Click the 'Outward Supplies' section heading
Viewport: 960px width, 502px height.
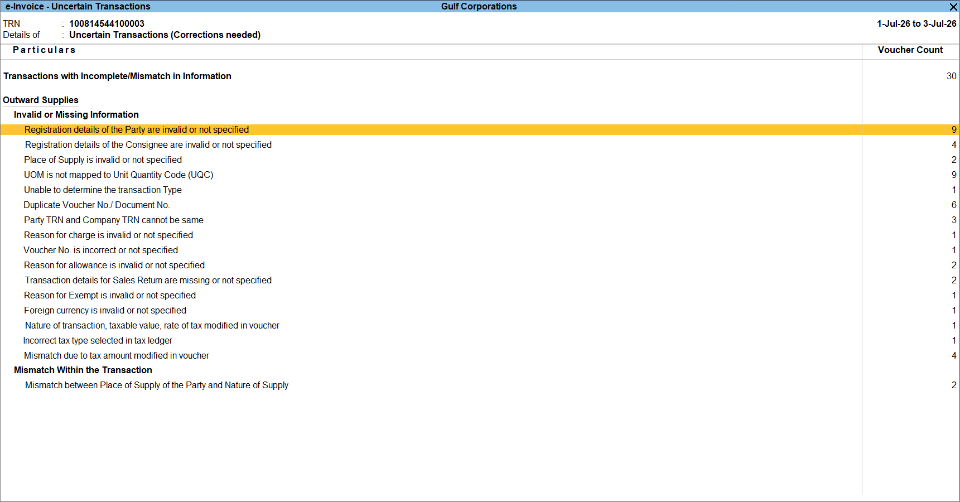tap(41, 100)
